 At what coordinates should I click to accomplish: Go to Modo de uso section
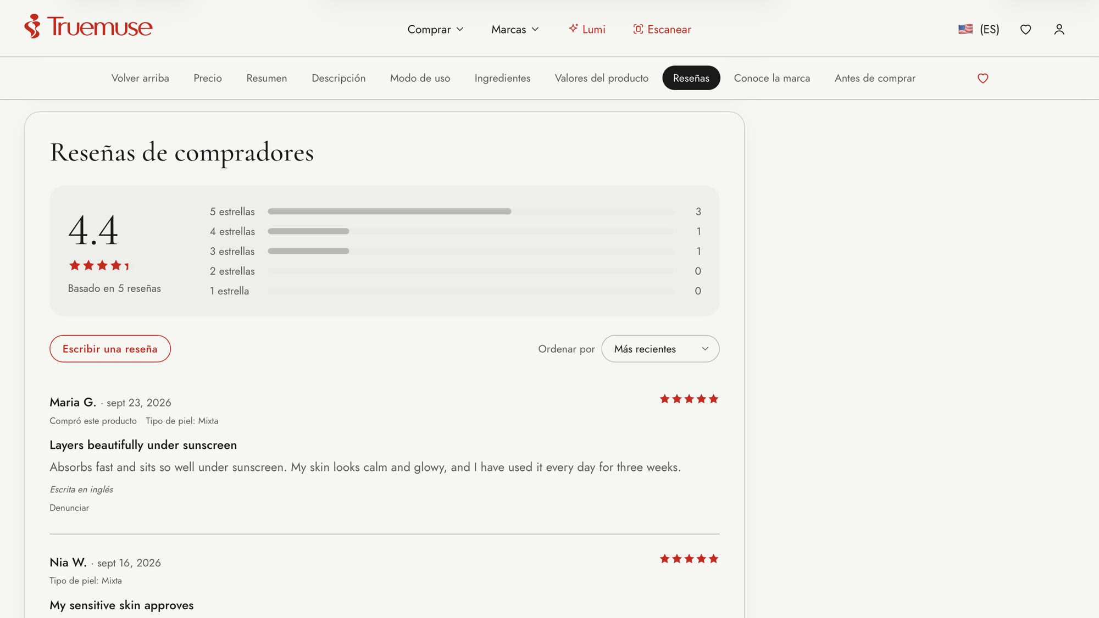pos(420,78)
